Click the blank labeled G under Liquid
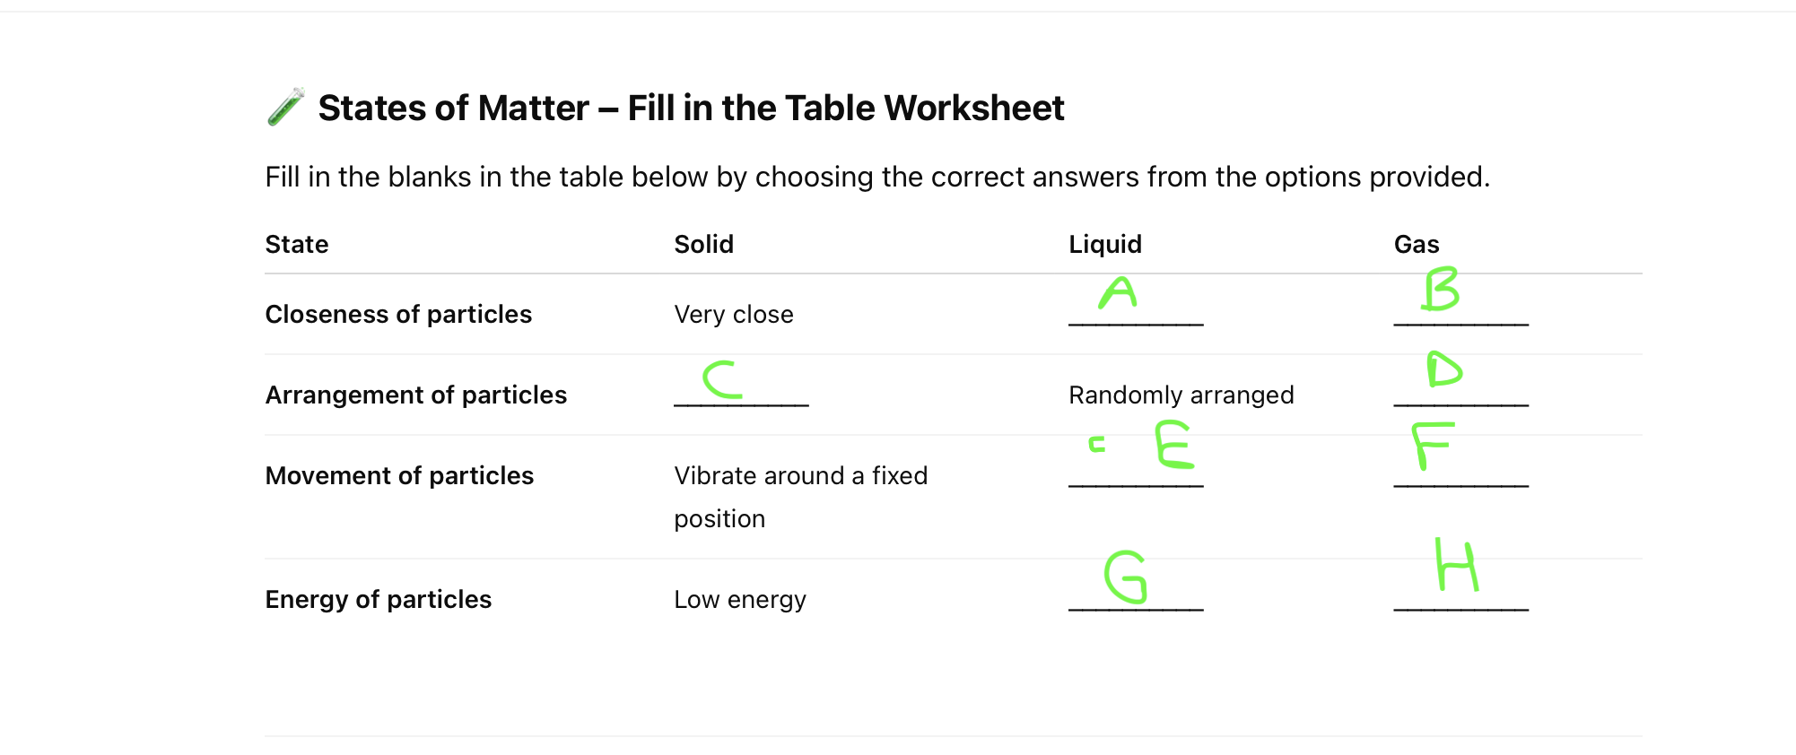Image resolution: width=1796 pixels, height=755 pixels. (x=1135, y=599)
